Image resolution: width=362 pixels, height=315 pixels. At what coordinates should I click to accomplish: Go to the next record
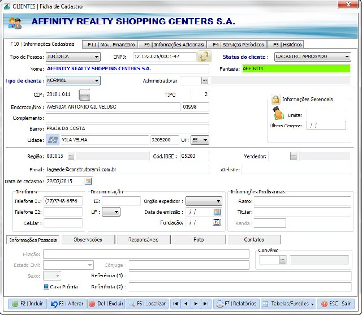pyautogui.click(x=196, y=304)
